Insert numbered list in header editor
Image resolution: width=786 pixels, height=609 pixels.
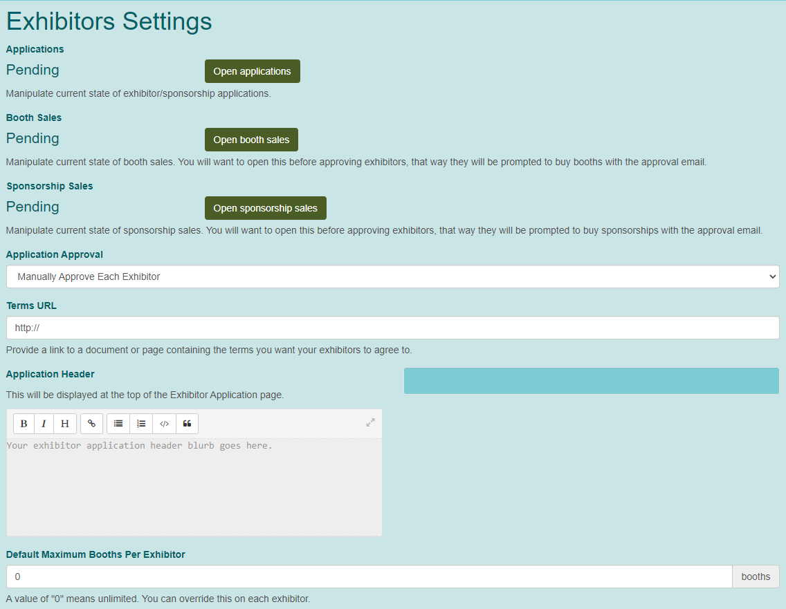point(141,424)
